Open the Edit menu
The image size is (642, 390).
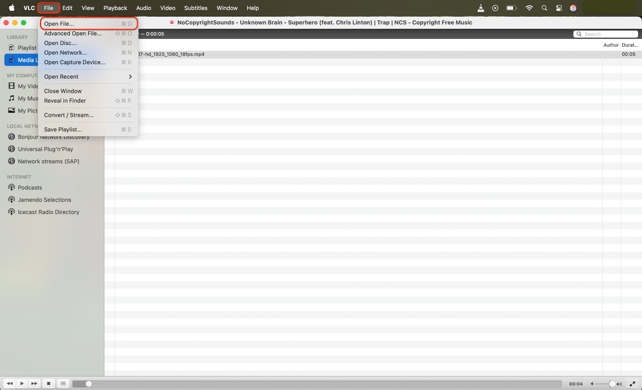point(67,8)
